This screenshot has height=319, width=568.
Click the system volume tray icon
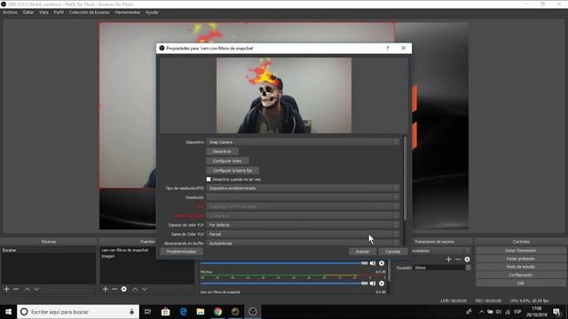point(499,312)
